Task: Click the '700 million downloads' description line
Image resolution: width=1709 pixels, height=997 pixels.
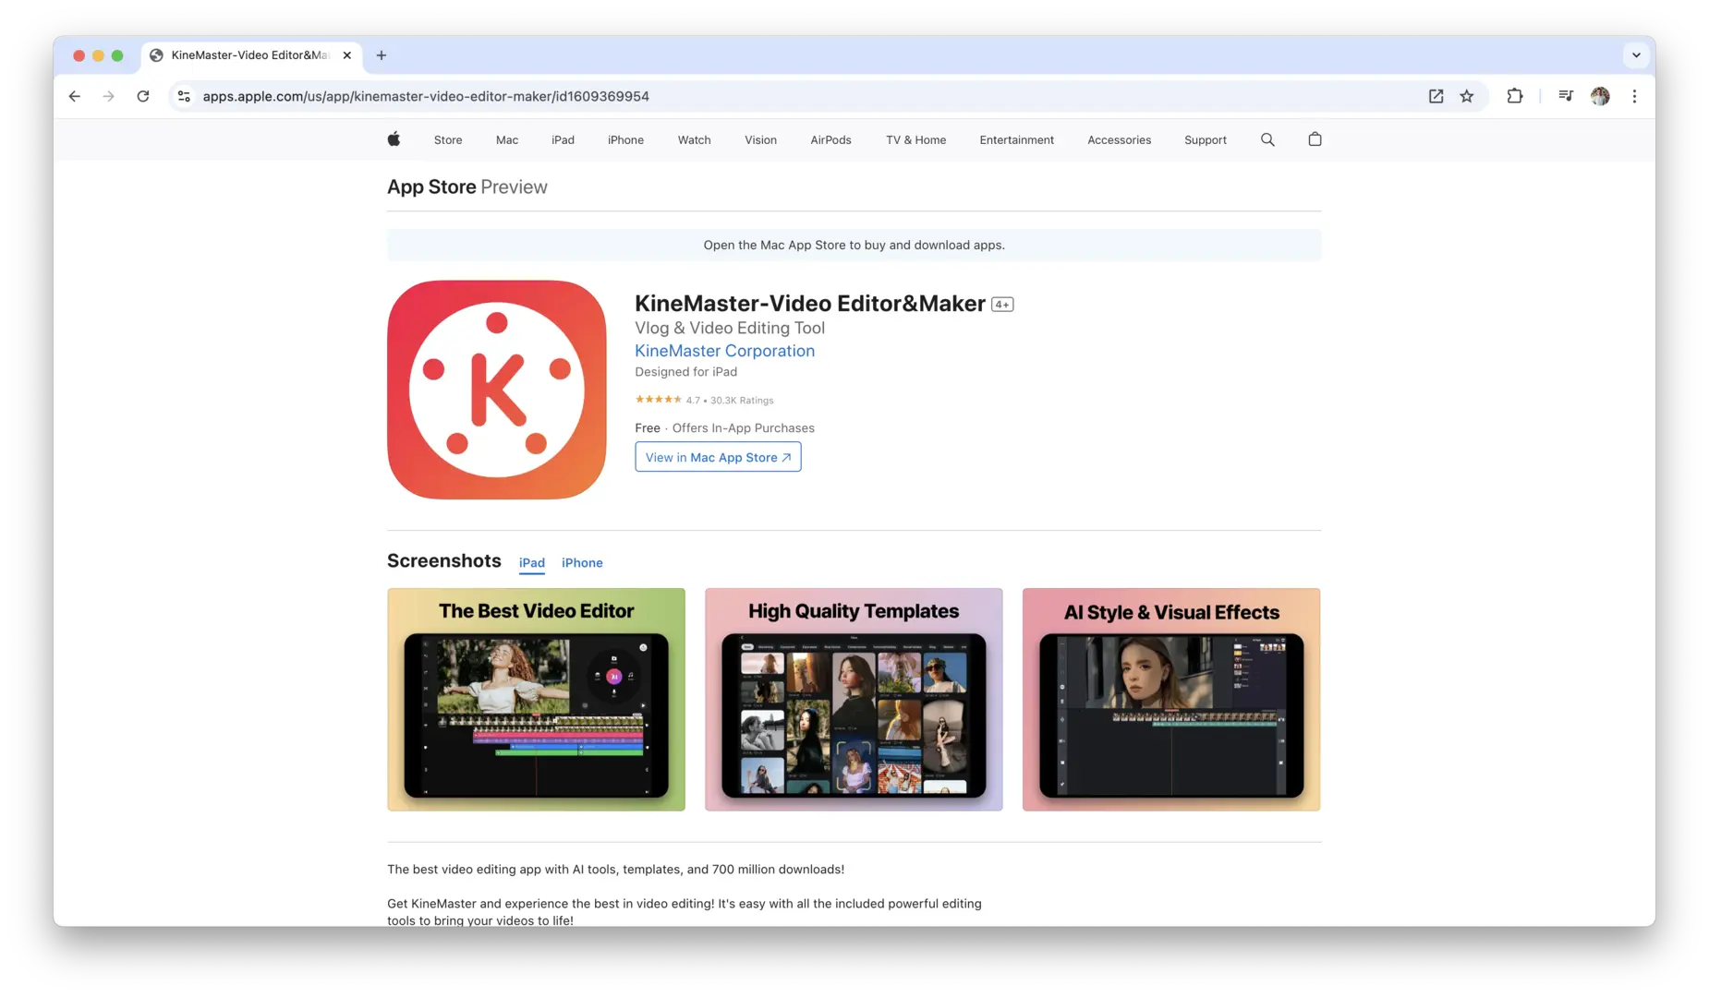Action: pos(615,870)
